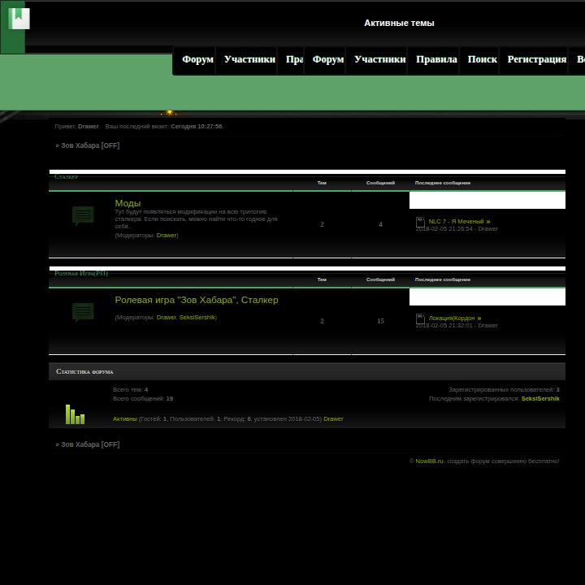The width and height of the screenshot is (585, 585).
Task: Click the green bookmark logo icon
Action: pyautogui.click(x=19, y=19)
